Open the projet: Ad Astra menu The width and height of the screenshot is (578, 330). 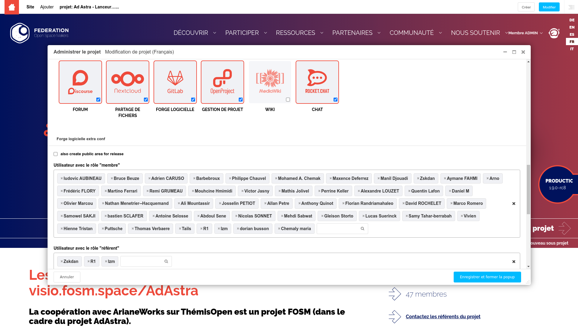pyautogui.click(x=89, y=7)
